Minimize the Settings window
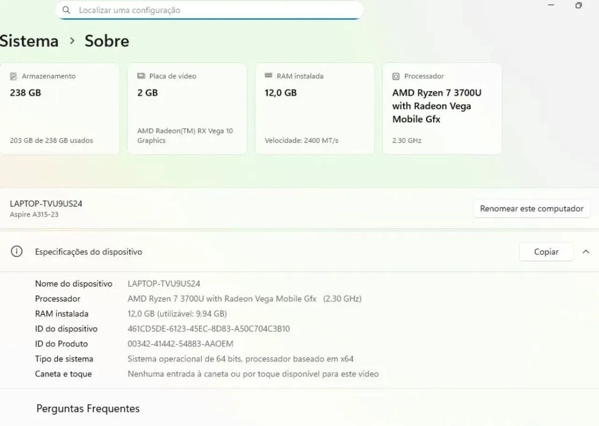The width and height of the screenshot is (599, 426). 551,6
